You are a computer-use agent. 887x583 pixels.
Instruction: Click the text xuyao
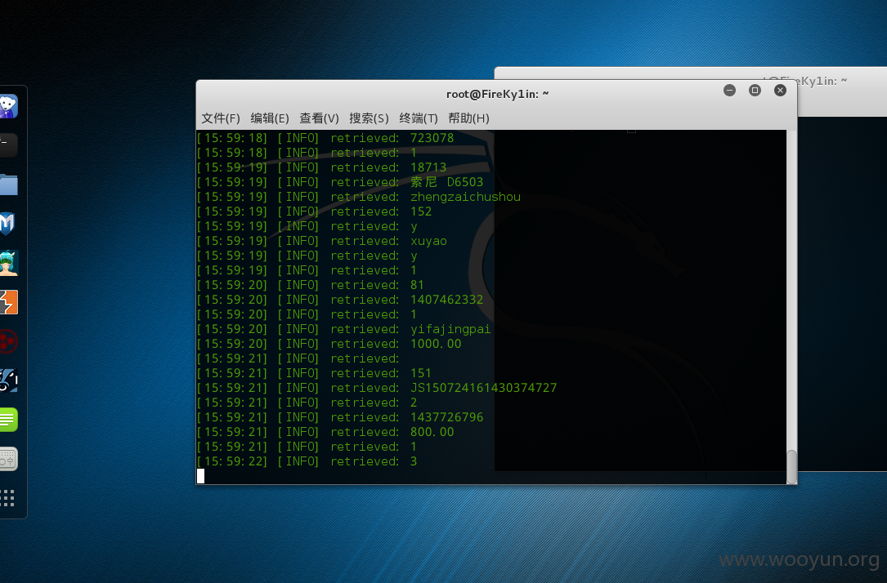(428, 241)
